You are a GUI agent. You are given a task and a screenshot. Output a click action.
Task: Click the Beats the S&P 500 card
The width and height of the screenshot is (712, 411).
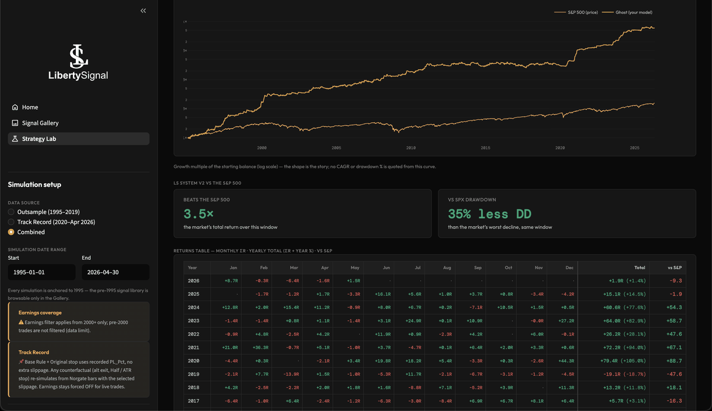point(303,214)
